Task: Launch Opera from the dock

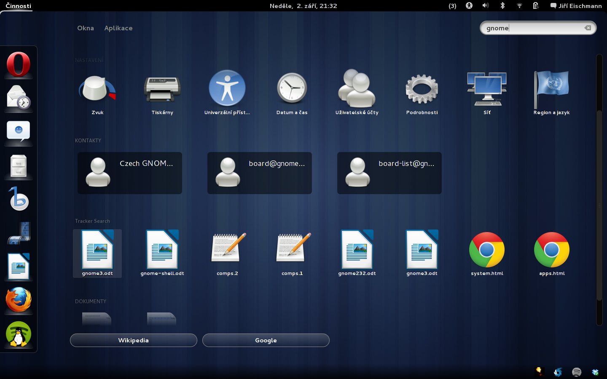Action: 19,64
